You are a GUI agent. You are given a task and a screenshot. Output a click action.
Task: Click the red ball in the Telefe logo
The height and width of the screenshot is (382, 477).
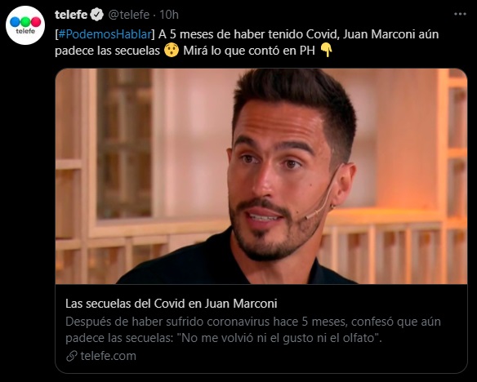click(36, 22)
